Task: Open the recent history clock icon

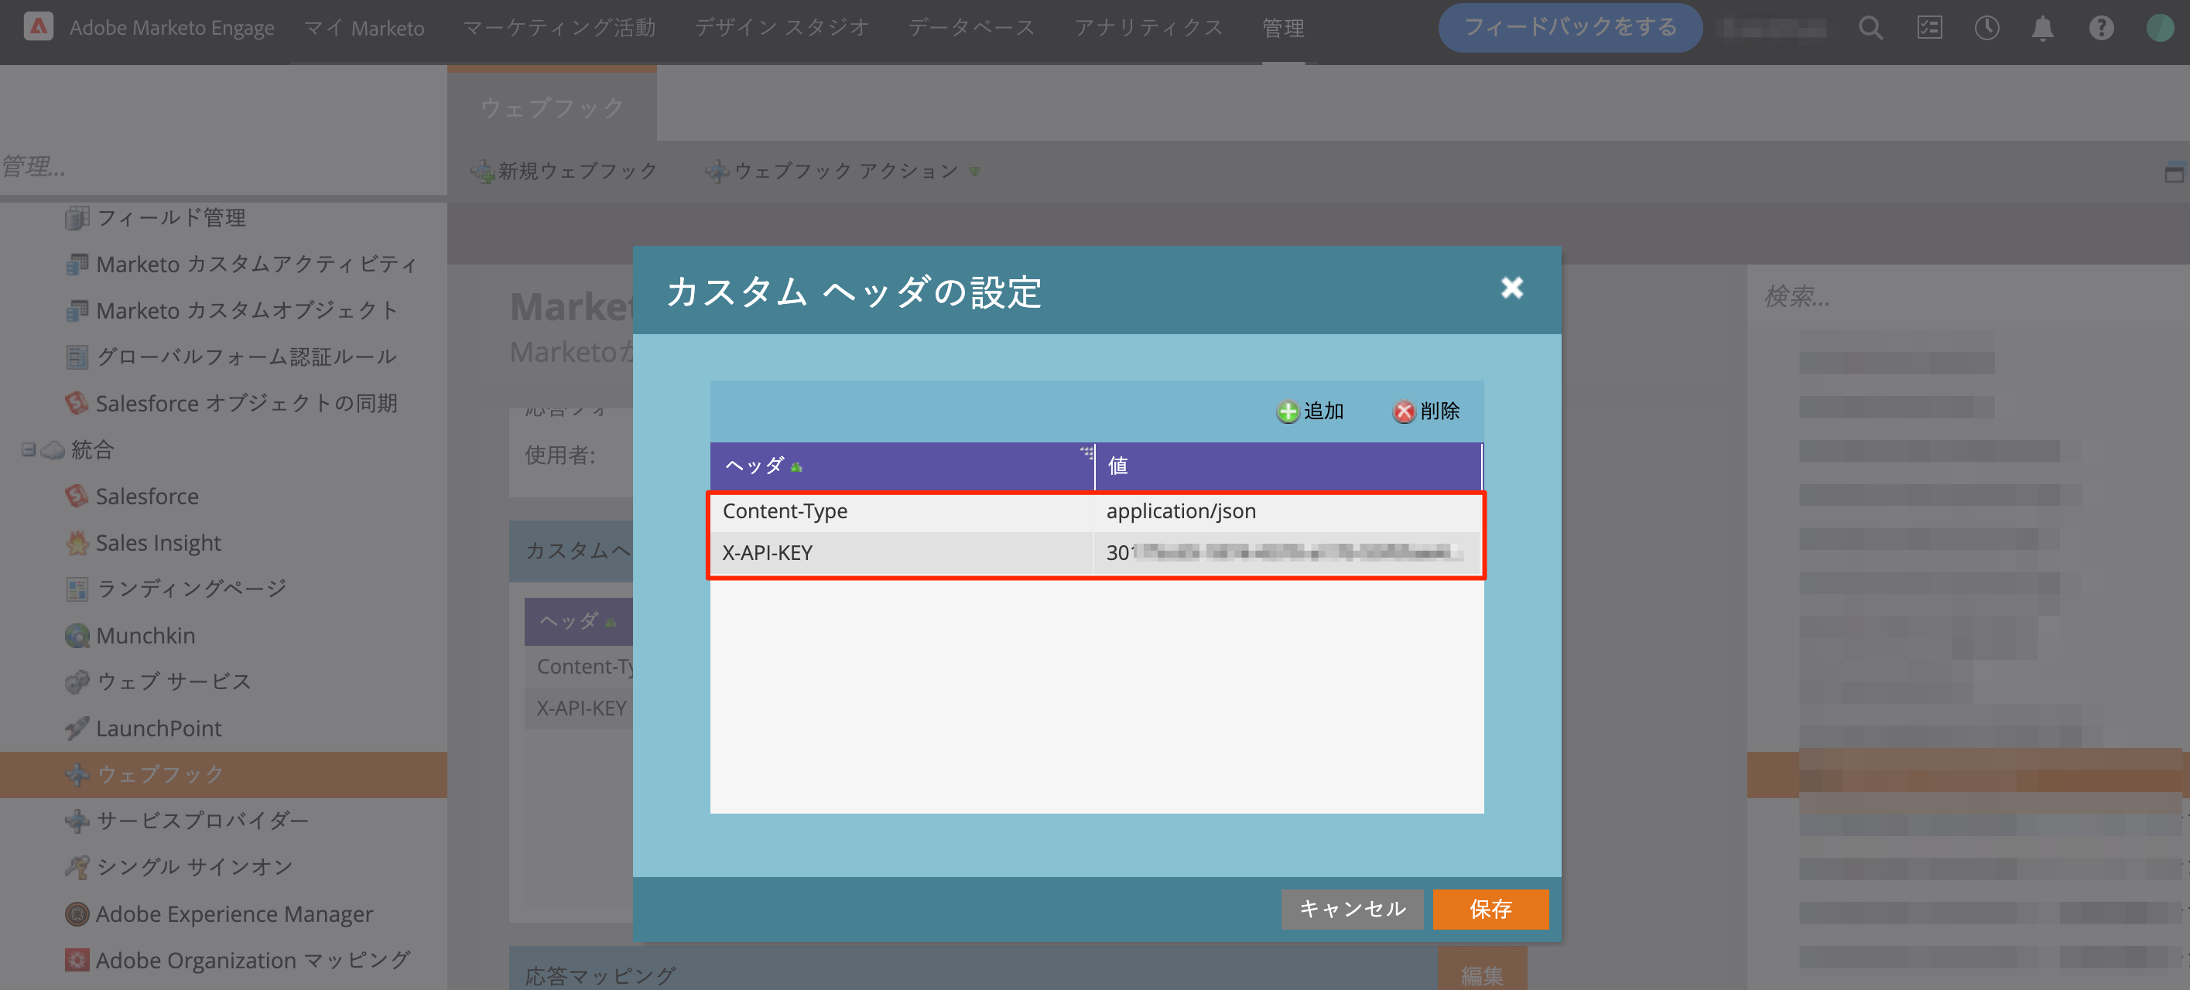Action: coord(1986,28)
